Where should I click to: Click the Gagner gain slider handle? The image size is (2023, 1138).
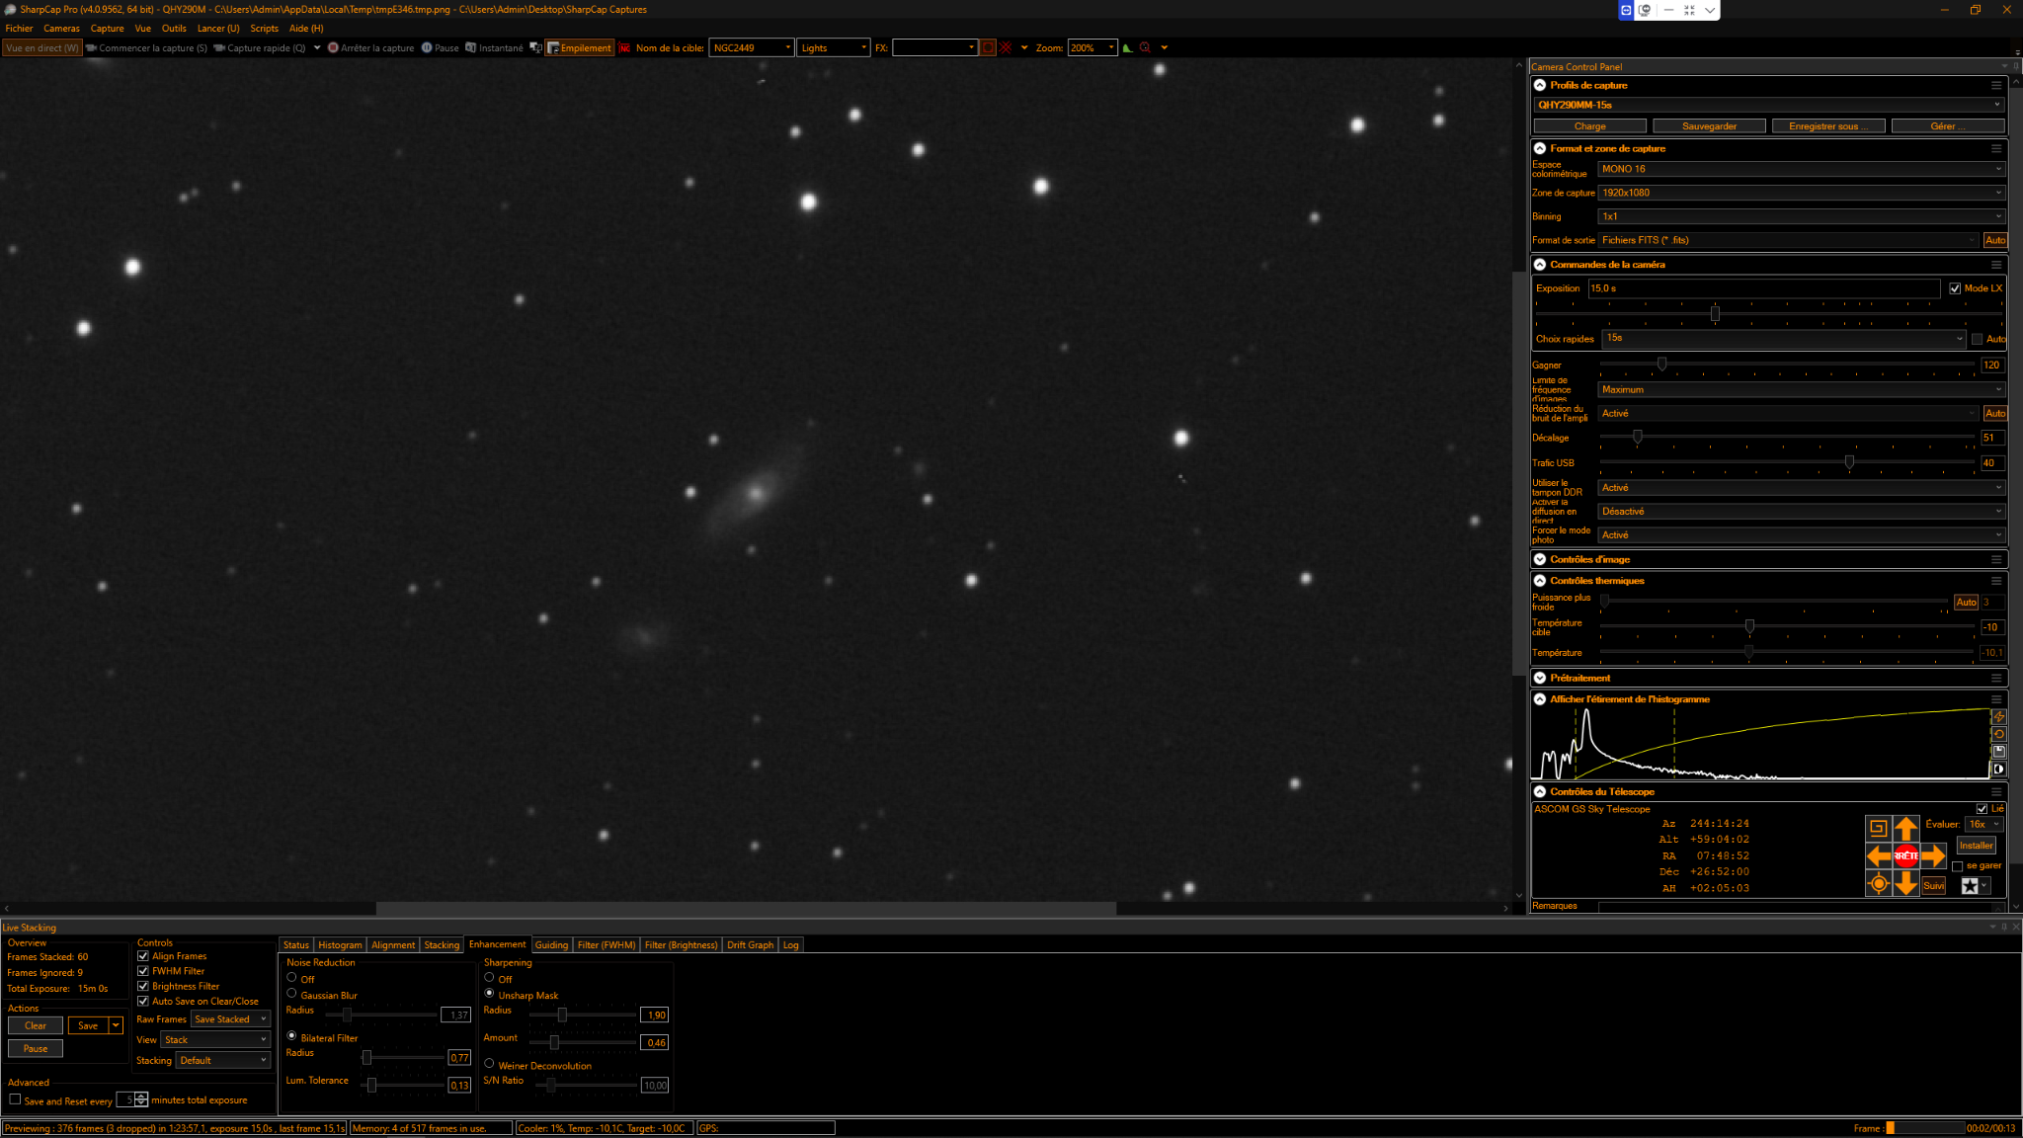click(1661, 365)
